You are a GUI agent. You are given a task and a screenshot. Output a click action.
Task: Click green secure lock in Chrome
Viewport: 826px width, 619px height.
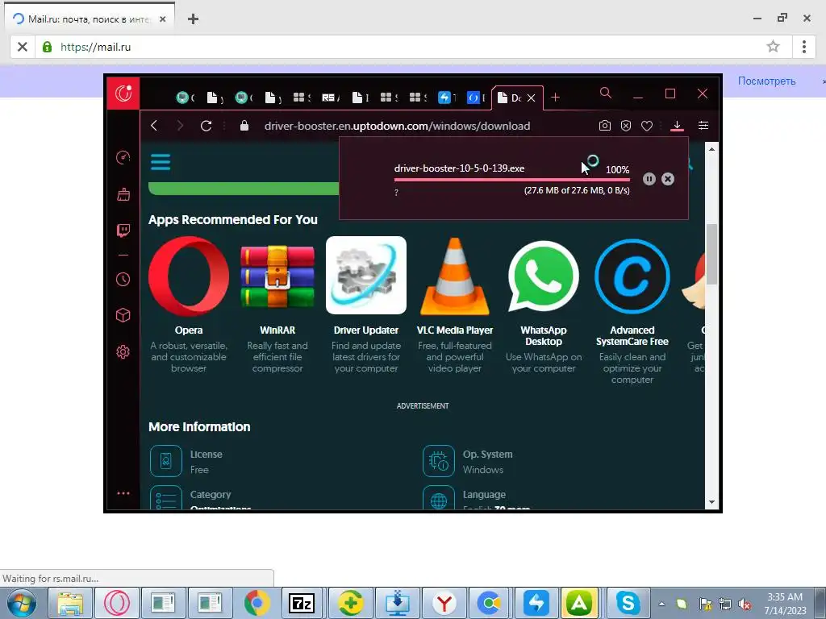point(47,47)
